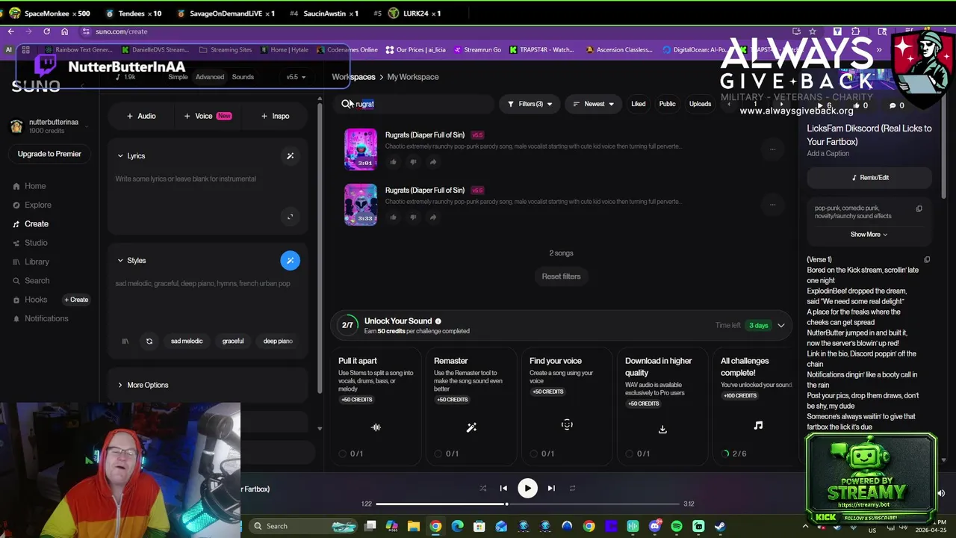Copy the lyrics in the right panel
The image size is (956, 538).
click(927, 260)
